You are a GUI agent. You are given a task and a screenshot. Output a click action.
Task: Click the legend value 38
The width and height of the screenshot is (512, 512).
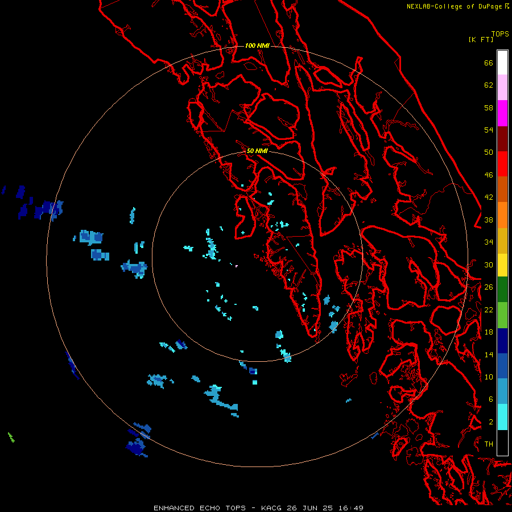(x=489, y=220)
